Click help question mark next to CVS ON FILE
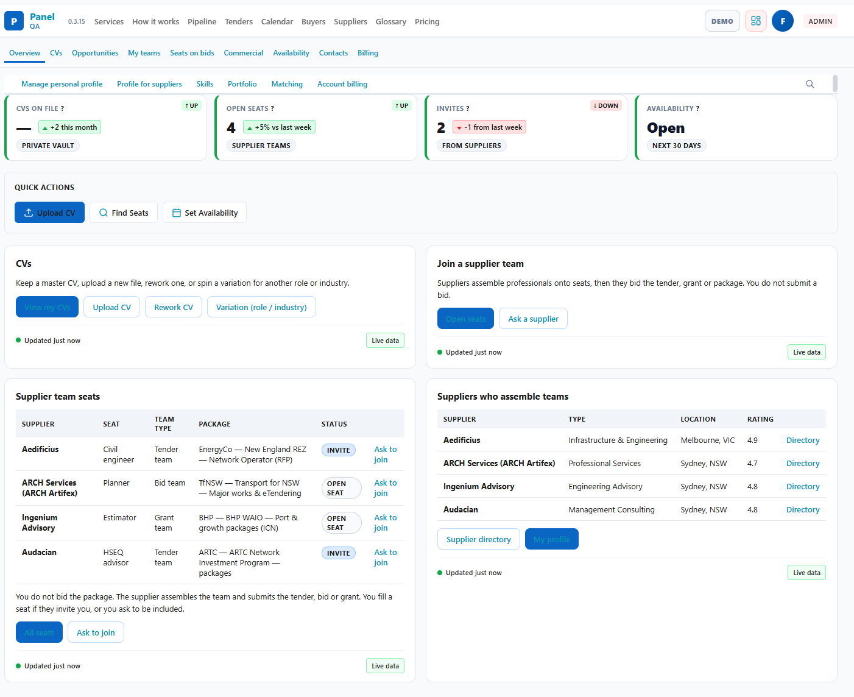The height and width of the screenshot is (697, 854). pyautogui.click(x=62, y=108)
